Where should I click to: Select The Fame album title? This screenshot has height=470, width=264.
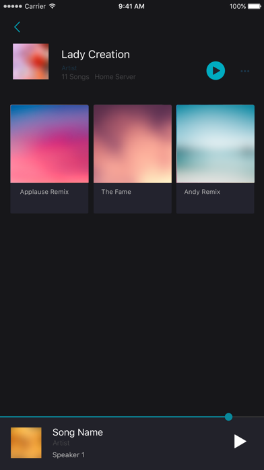pos(116,192)
